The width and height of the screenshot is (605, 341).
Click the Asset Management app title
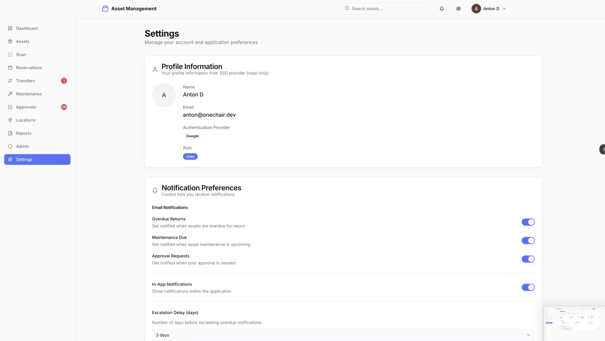pos(134,9)
